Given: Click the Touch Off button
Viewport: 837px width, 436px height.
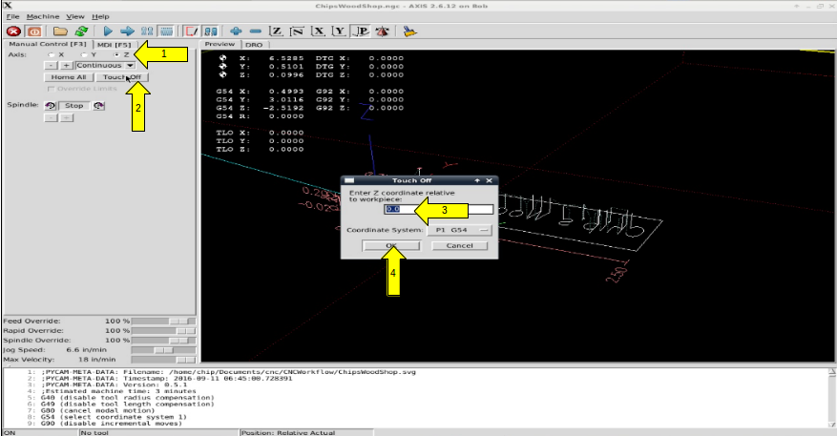Looking at the screenshot, I should click(122, 77).
